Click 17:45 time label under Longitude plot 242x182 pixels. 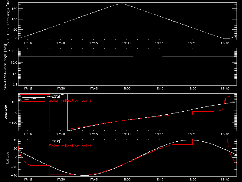click(x=93, y=134)
